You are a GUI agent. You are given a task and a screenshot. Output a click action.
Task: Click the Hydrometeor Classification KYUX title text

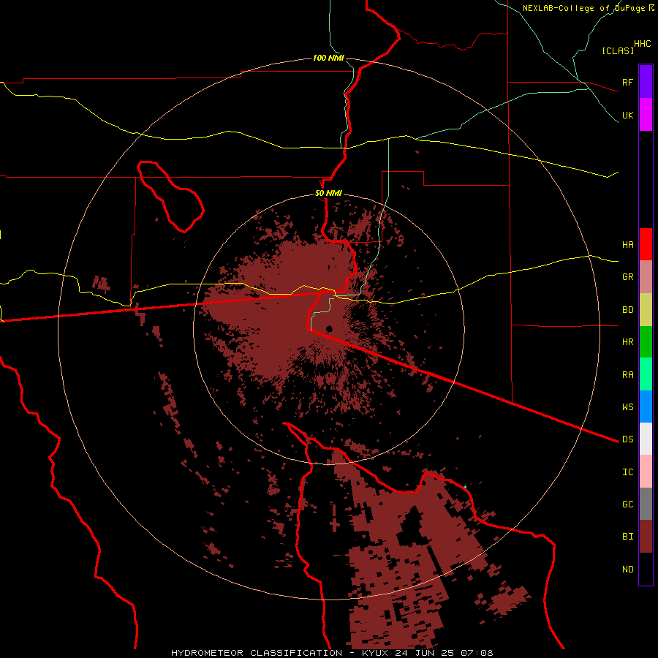[332, 653]
